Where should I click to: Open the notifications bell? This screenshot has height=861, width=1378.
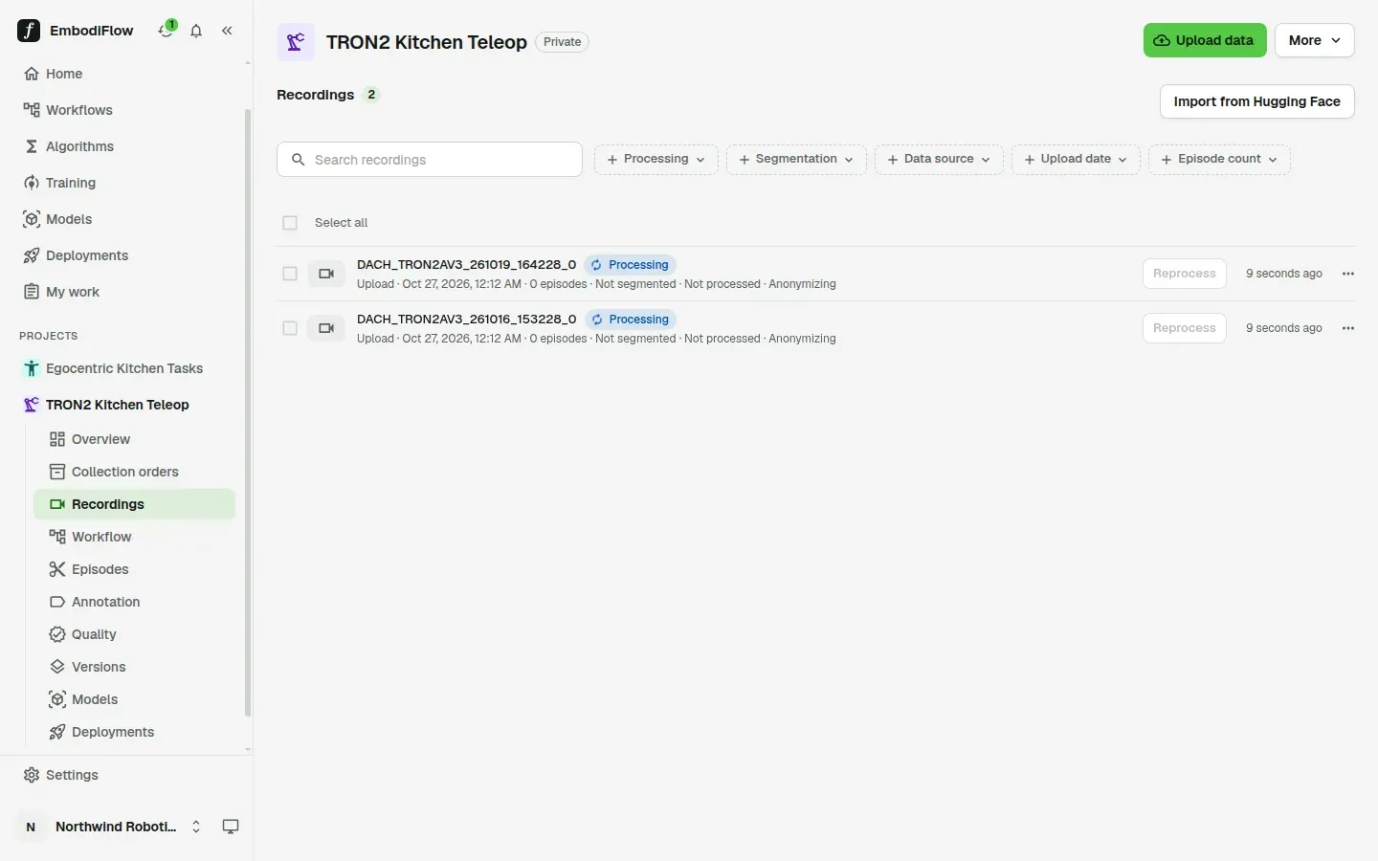[x=196, y=31]
